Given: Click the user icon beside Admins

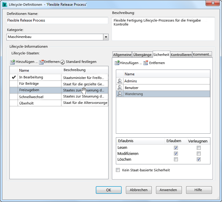Looking at the screenshot, I should coord(120,81).
